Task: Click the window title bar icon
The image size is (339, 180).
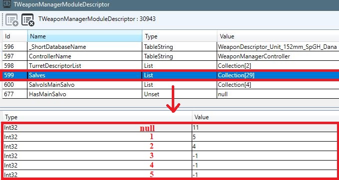Action: 6,4
